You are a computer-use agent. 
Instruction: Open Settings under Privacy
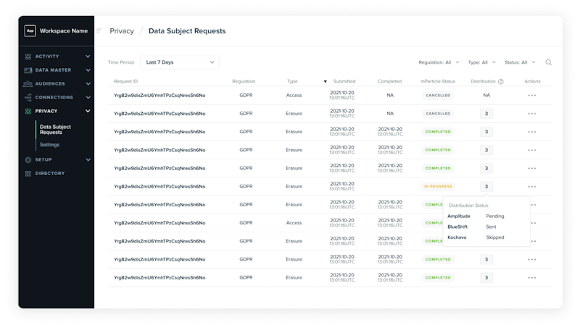click(49, 145)
